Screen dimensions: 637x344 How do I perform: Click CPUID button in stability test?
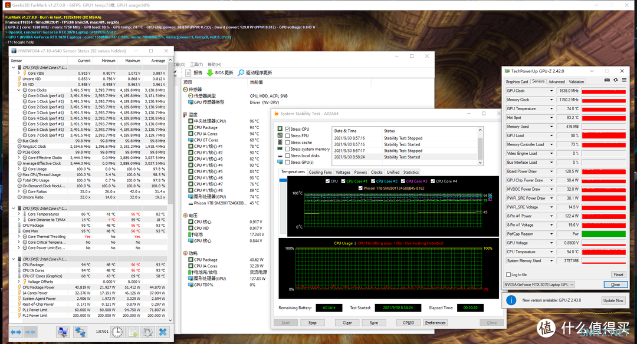click(x=408, y=323)
